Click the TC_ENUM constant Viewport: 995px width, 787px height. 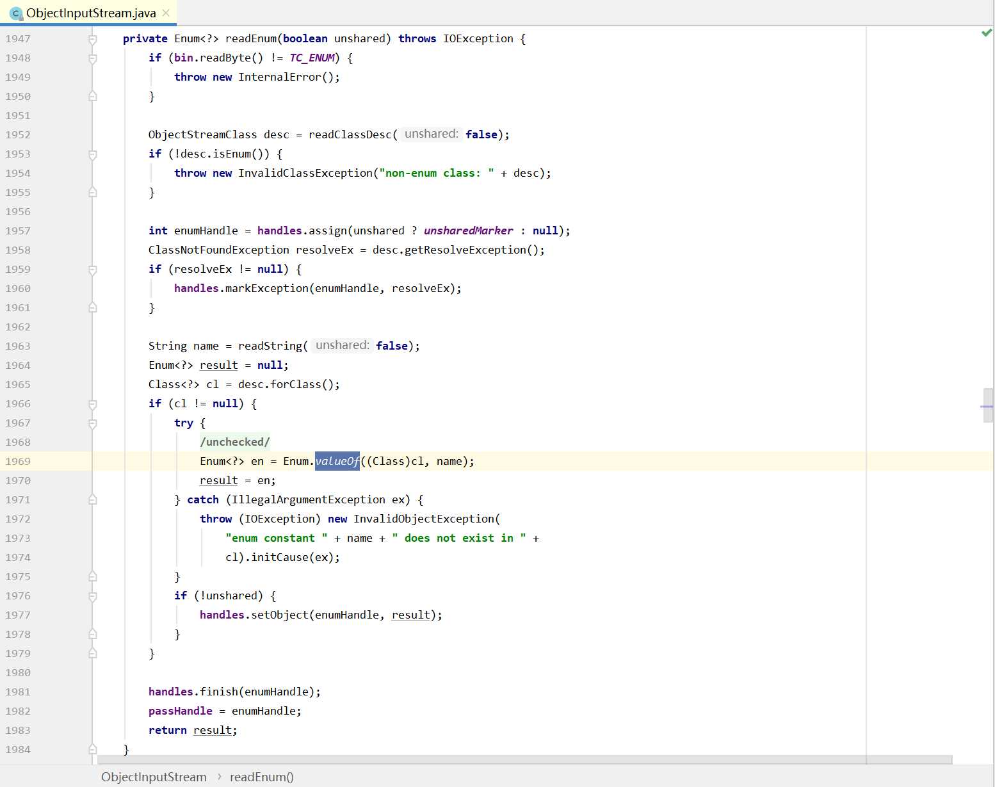(x=312, y=58)
